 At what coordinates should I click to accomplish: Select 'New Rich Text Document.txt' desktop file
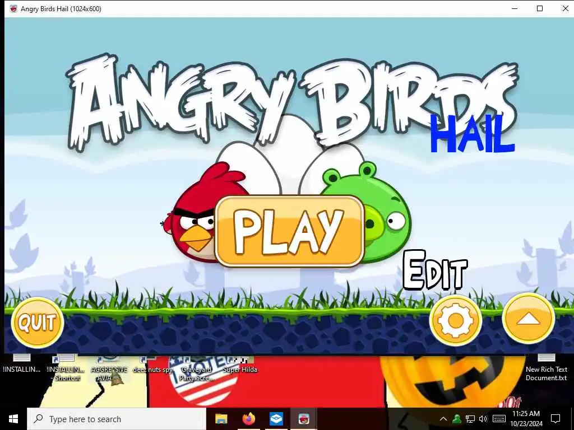[546, 368]
